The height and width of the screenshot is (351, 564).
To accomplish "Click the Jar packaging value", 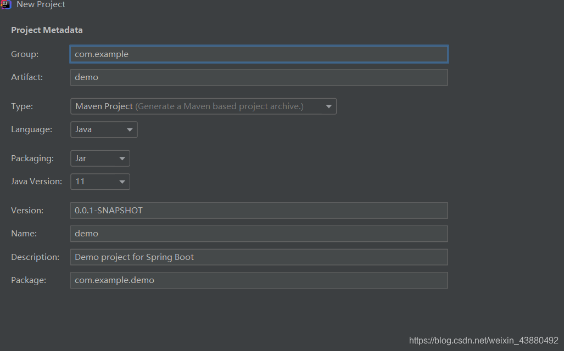I will click(x=80, y=158).
